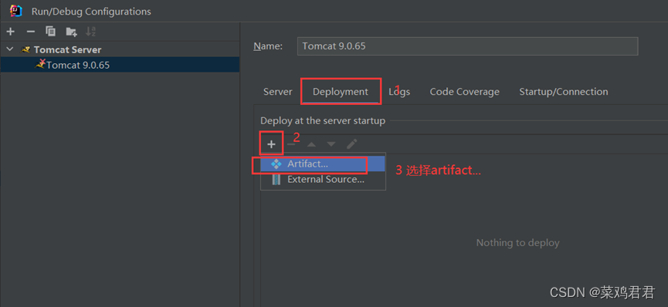Choose Artifact... from the popup menu
This screenshot has height=307, width=668.
coord(323,164)
